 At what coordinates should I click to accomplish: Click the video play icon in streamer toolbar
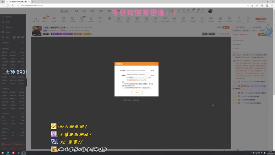(211, 19)
